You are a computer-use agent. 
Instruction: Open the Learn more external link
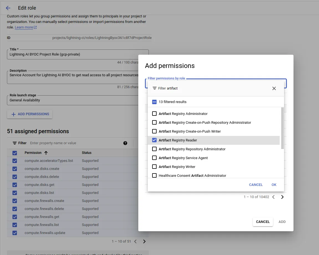tap(25, 27)
